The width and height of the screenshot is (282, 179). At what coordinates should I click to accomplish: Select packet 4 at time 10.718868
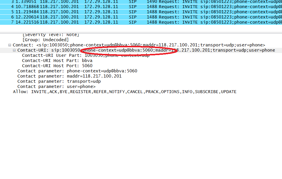point(116,7)
